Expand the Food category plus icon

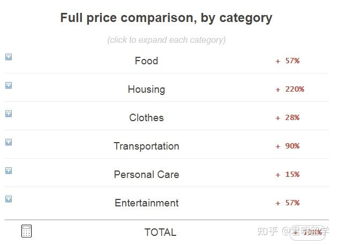pos(9,57)
